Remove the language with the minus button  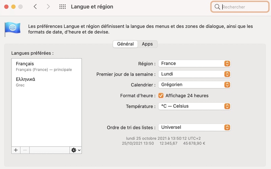click(25, 150)
